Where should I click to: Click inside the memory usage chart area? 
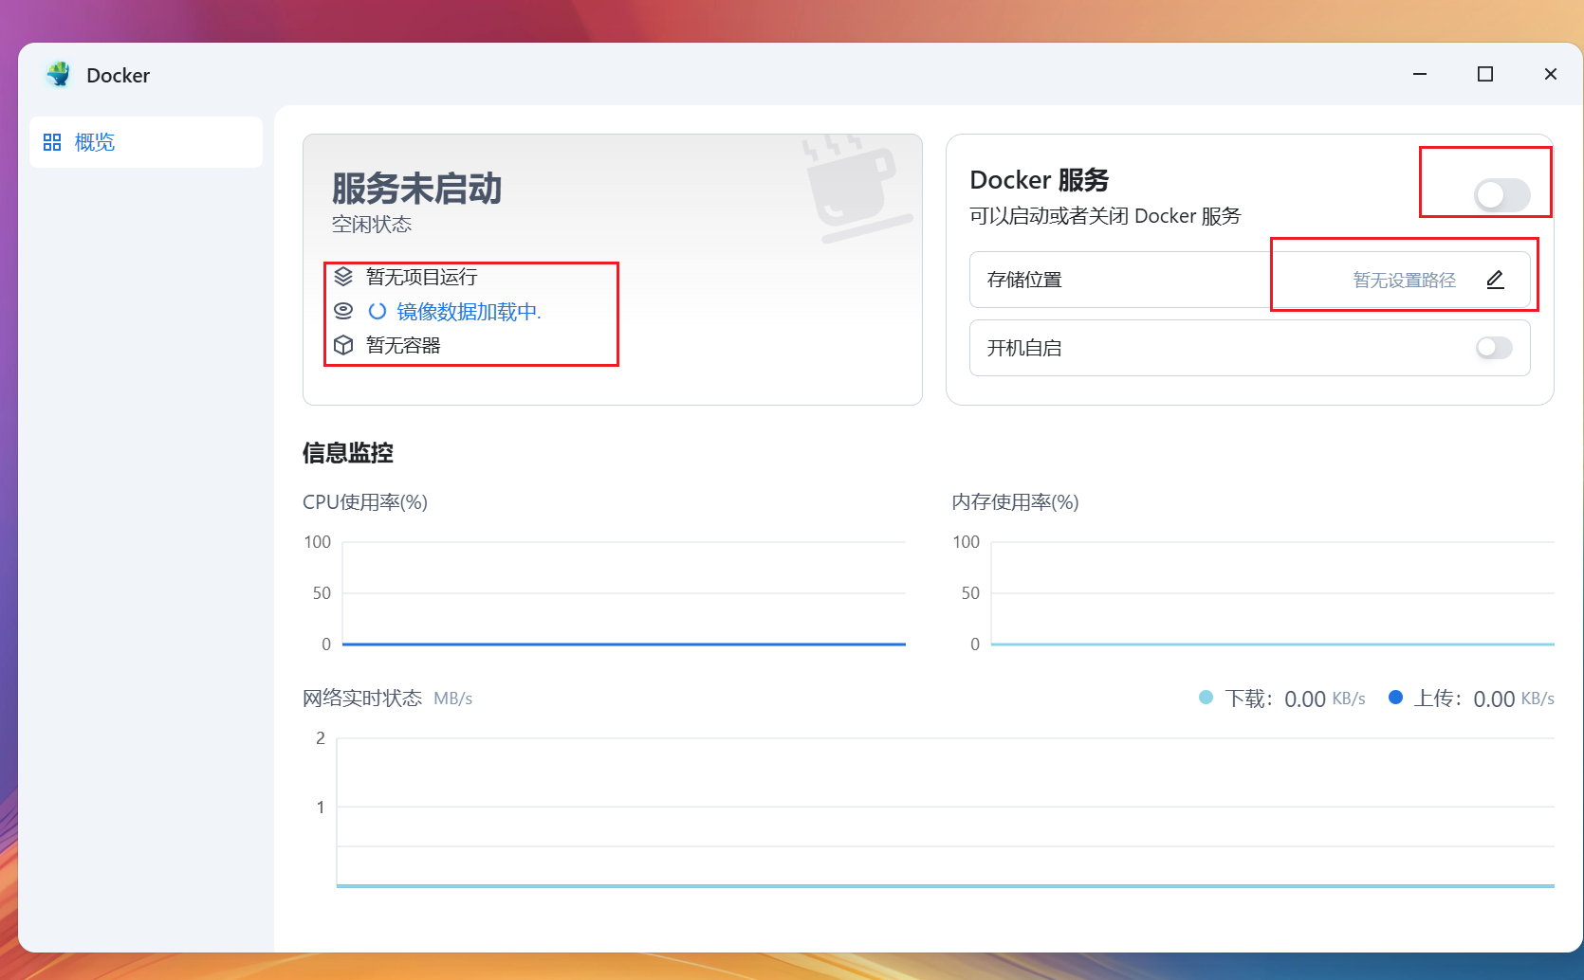1273,593
